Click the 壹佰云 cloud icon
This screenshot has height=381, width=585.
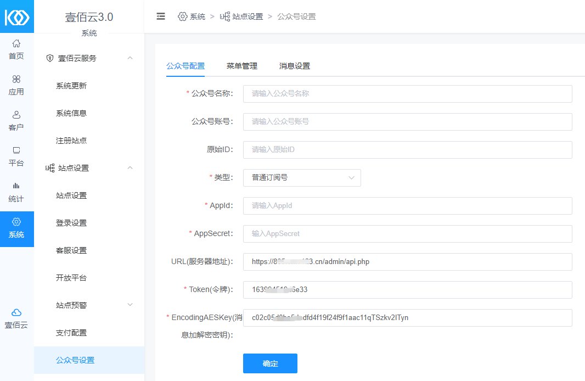16,312
